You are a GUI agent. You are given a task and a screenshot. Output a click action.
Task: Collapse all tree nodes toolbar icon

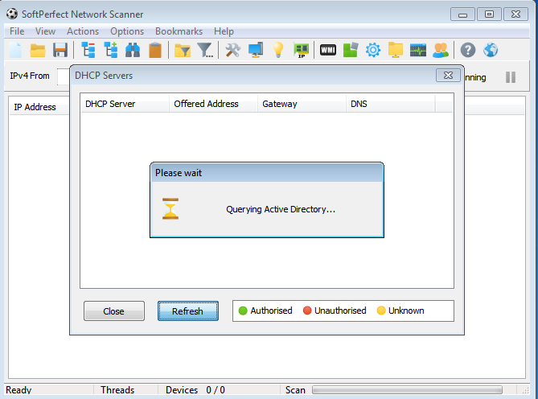coord(88,51)
